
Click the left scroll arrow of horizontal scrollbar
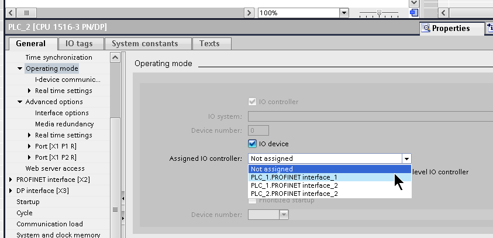[x=11, y=13]
